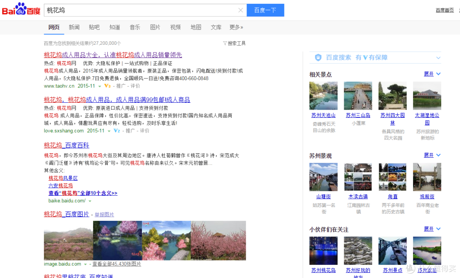Image resolution: width=460 pixels, height=278 pixels.
Task: Expand the 相关景点 section with 展开
Action: pos(432,74)
